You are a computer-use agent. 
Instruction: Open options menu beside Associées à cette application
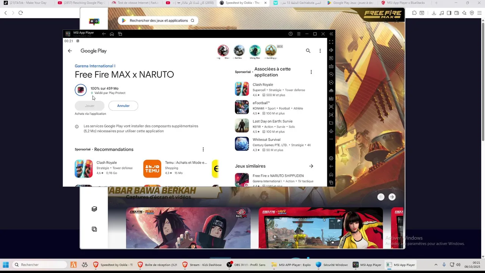click(311, 72)
